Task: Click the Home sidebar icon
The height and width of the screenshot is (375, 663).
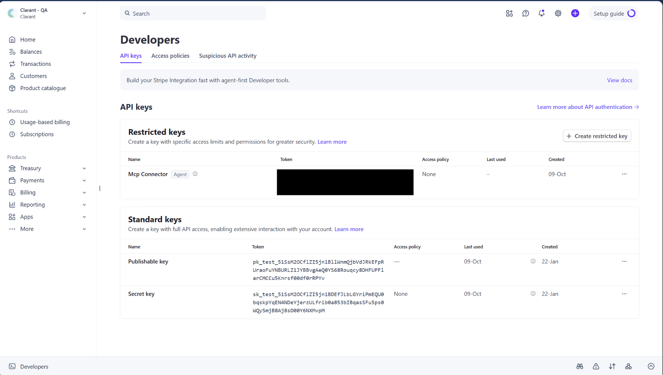Action: click(12, 40)
